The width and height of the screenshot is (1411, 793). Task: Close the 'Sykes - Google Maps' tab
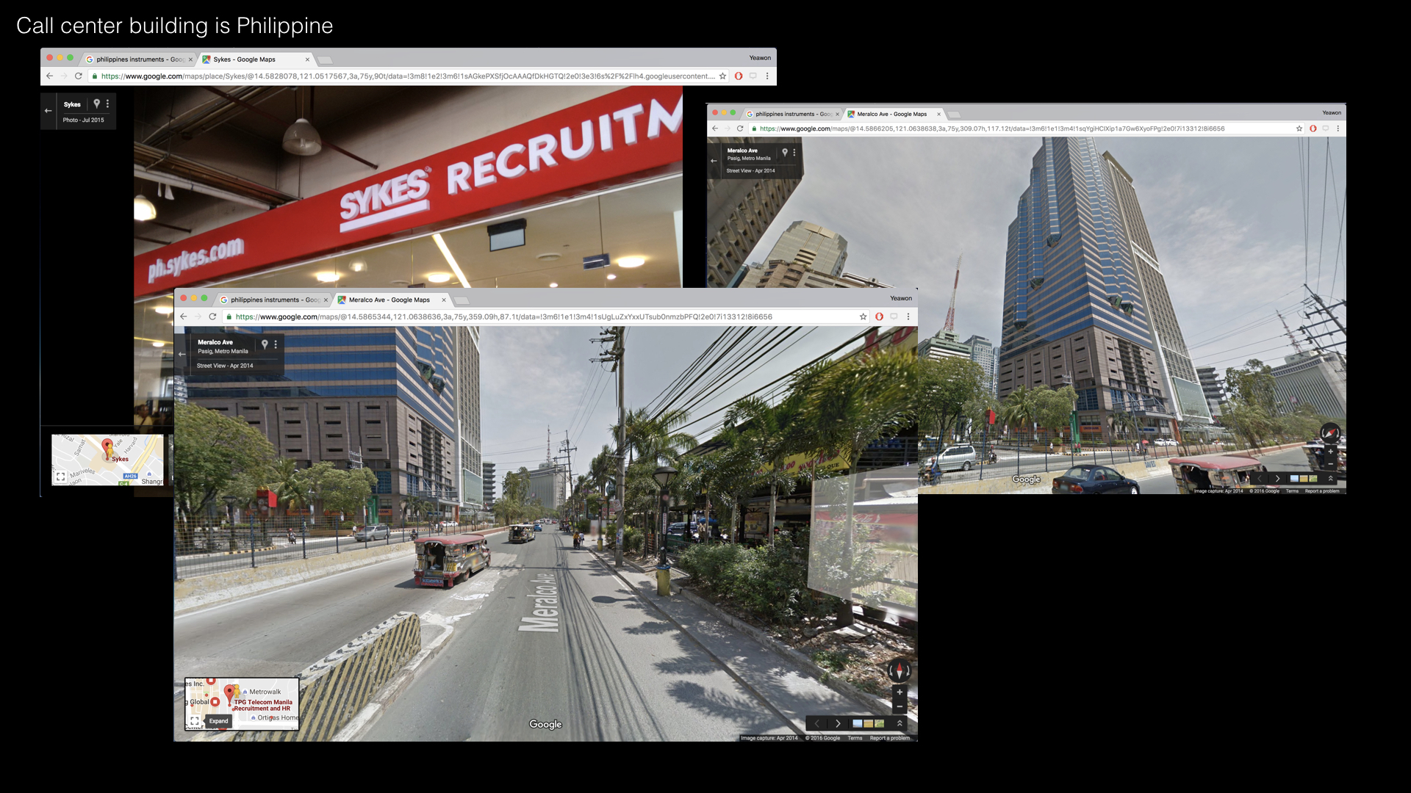tap(307, 59)
